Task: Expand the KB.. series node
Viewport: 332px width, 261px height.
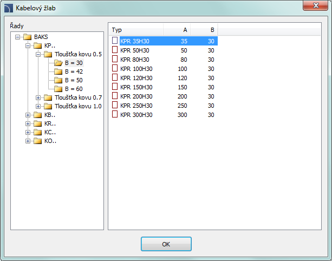Action: click(x=28, y=115)
